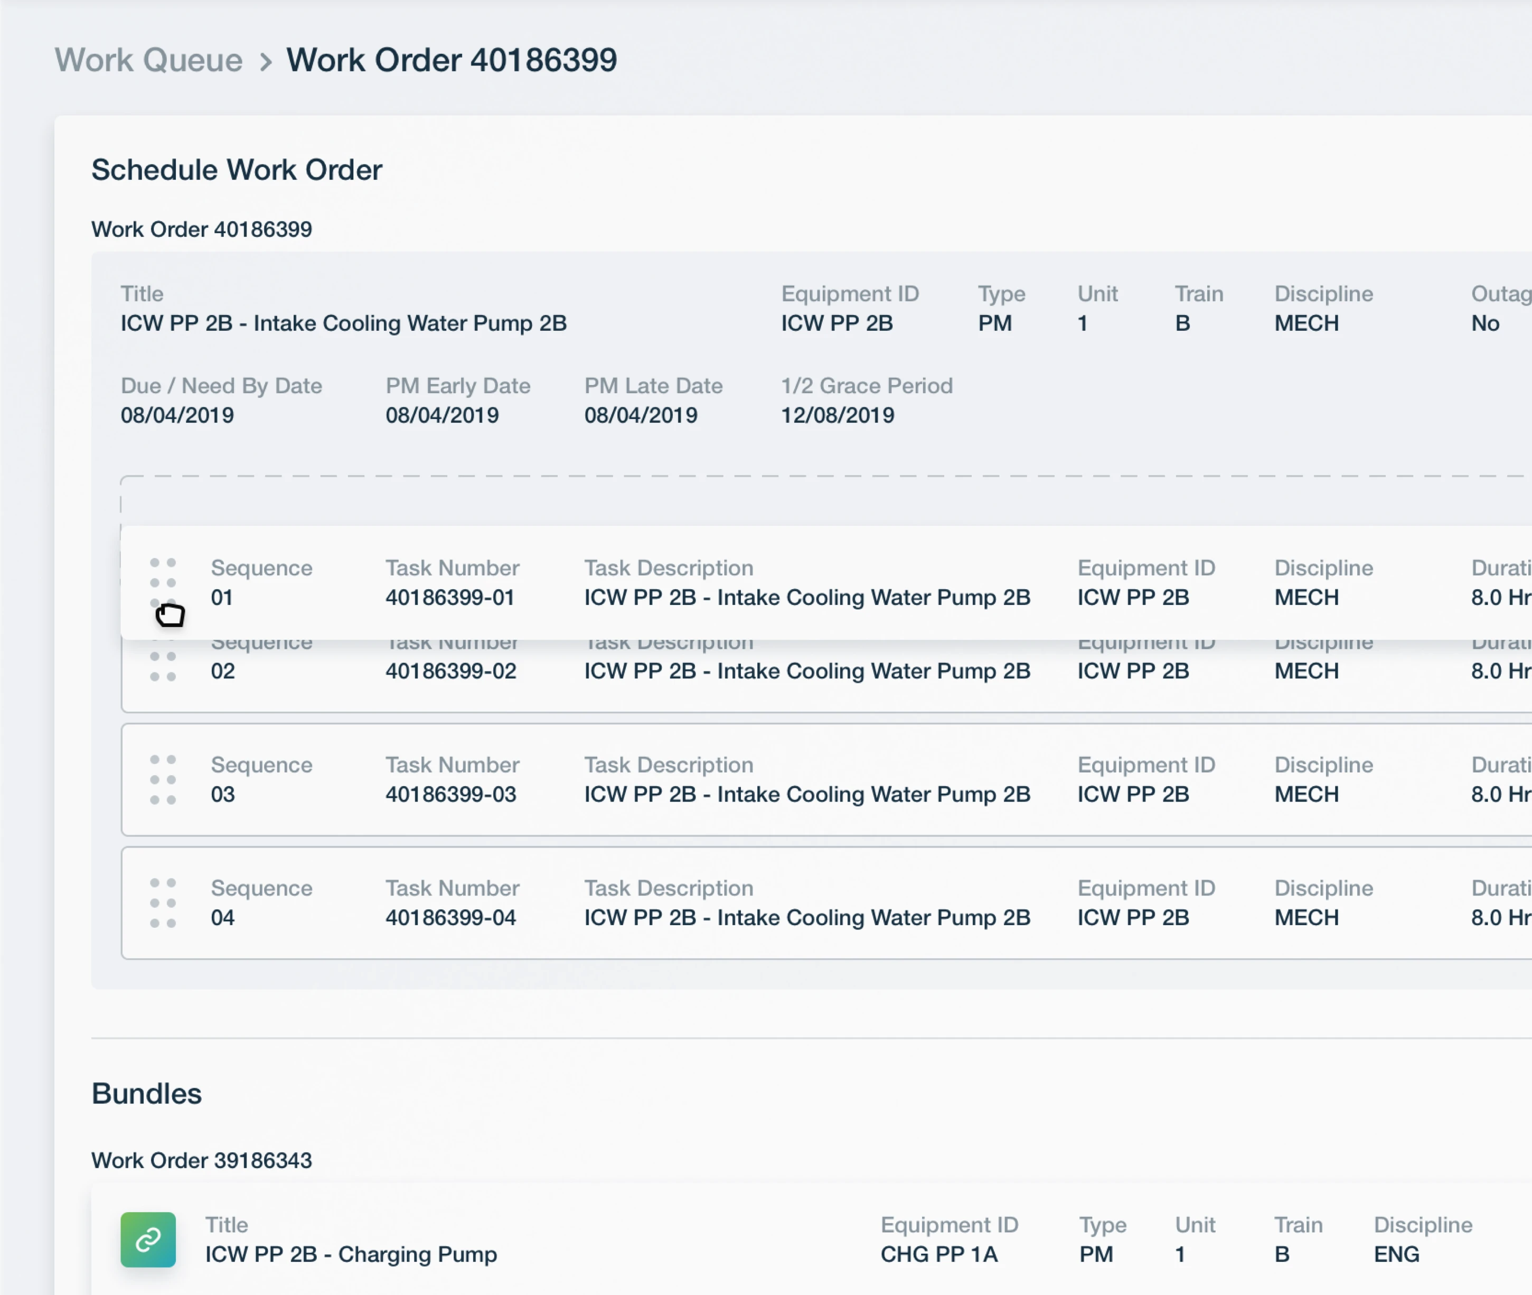Click drag handle of Sequence 04 row
This screenshot has height=1295, width=1532.
coord(163,903)
